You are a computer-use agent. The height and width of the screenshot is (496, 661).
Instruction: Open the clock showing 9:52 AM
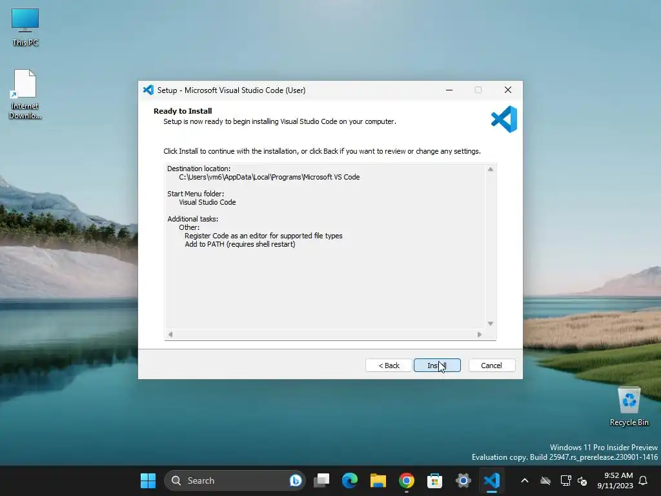coord(615,480)
